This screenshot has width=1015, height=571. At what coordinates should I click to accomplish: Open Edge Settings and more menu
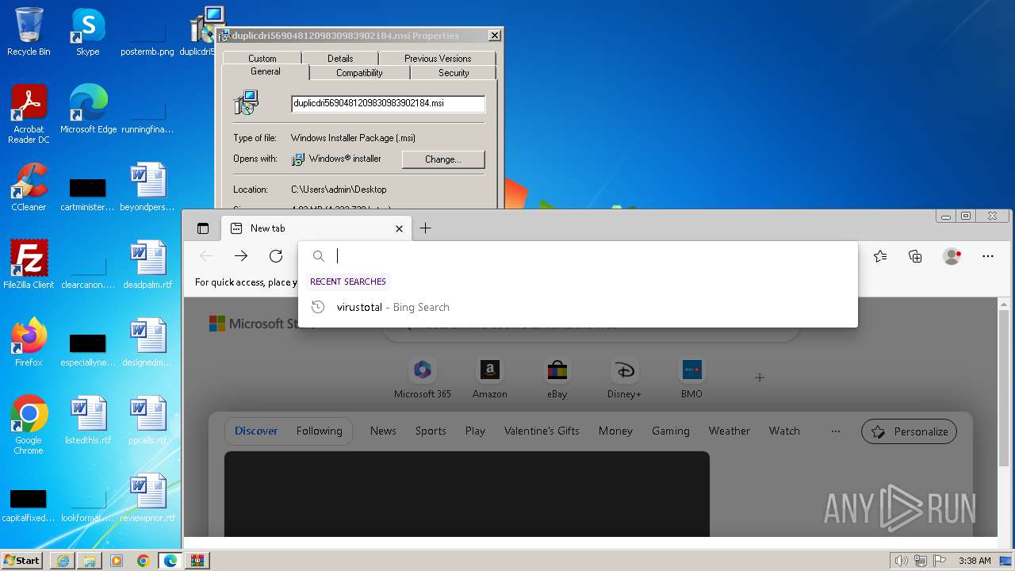(988, 256)
